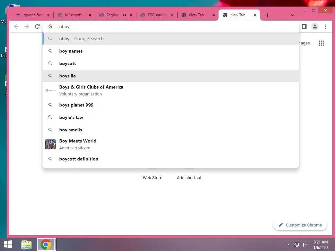Close the garena free tab
Viewport: 335px width, 251px height.
(x=48, y=15)
